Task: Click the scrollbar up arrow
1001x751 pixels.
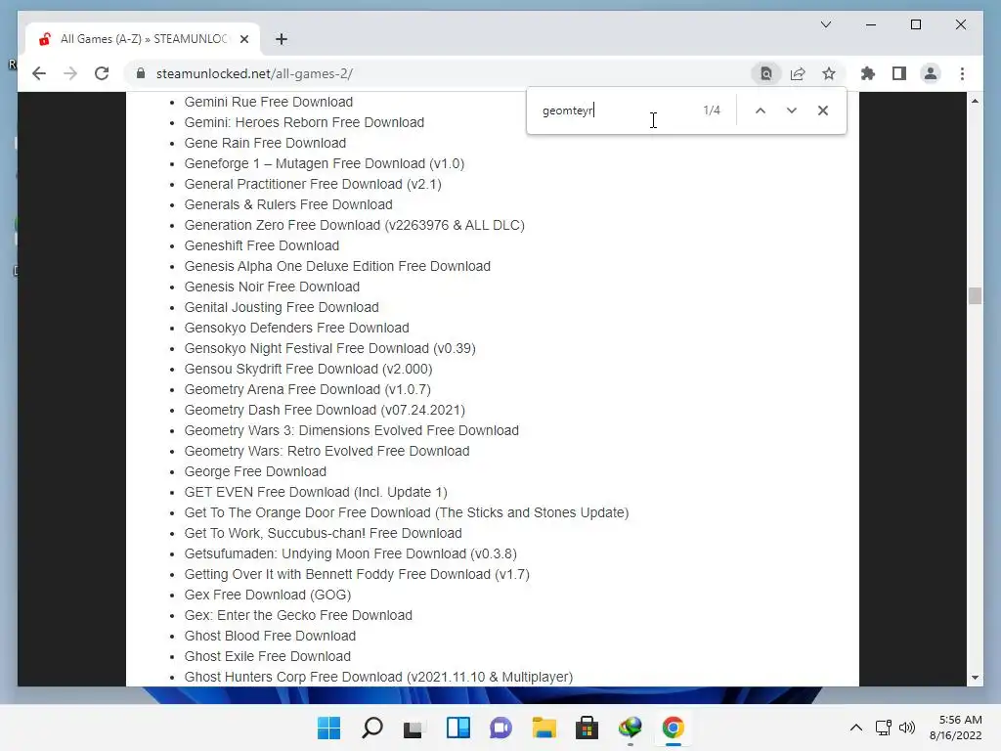Action: (975, 101)
